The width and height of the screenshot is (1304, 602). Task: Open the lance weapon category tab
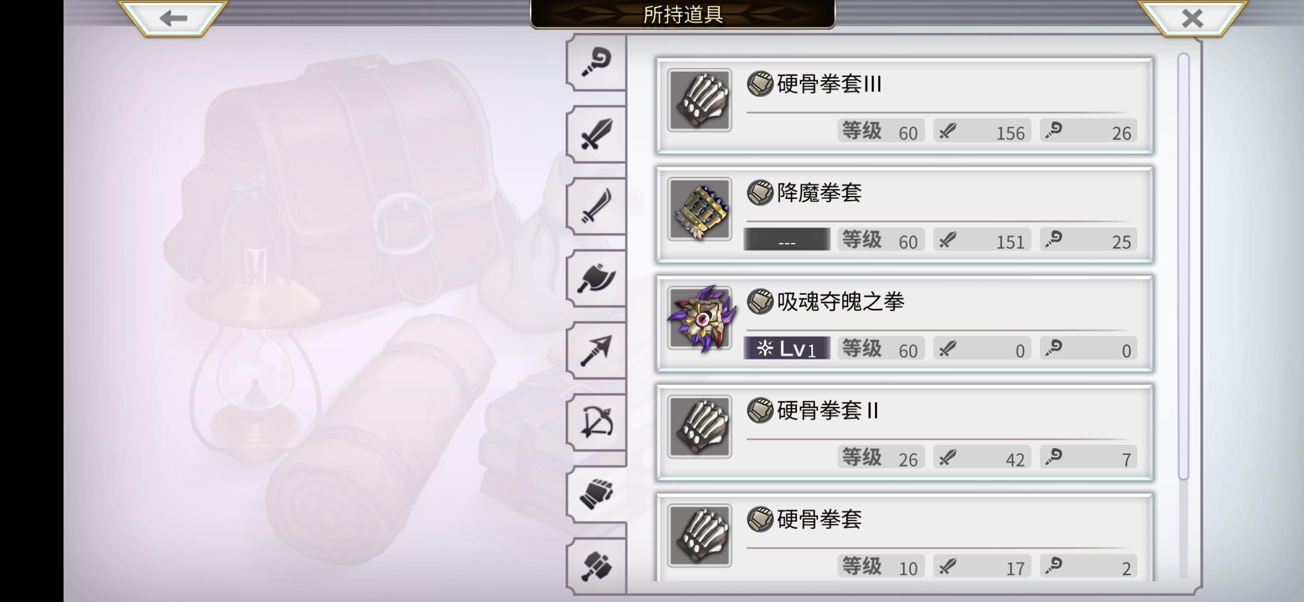coord(596,351)
